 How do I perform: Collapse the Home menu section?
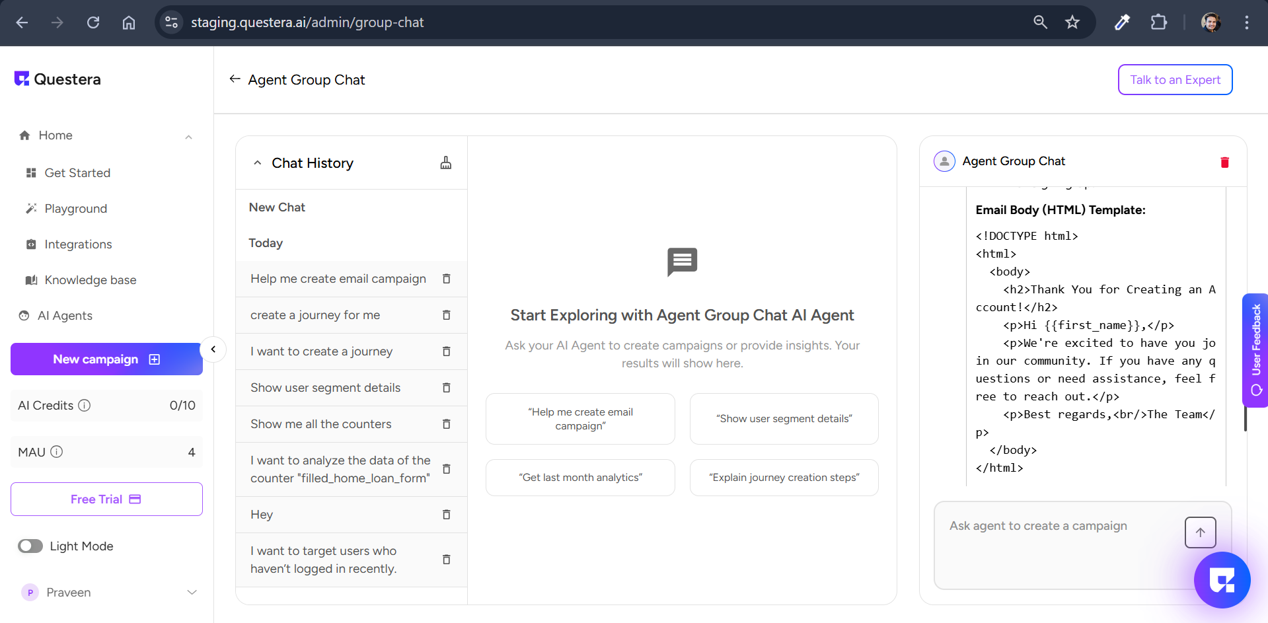click(x=188, y=136)
